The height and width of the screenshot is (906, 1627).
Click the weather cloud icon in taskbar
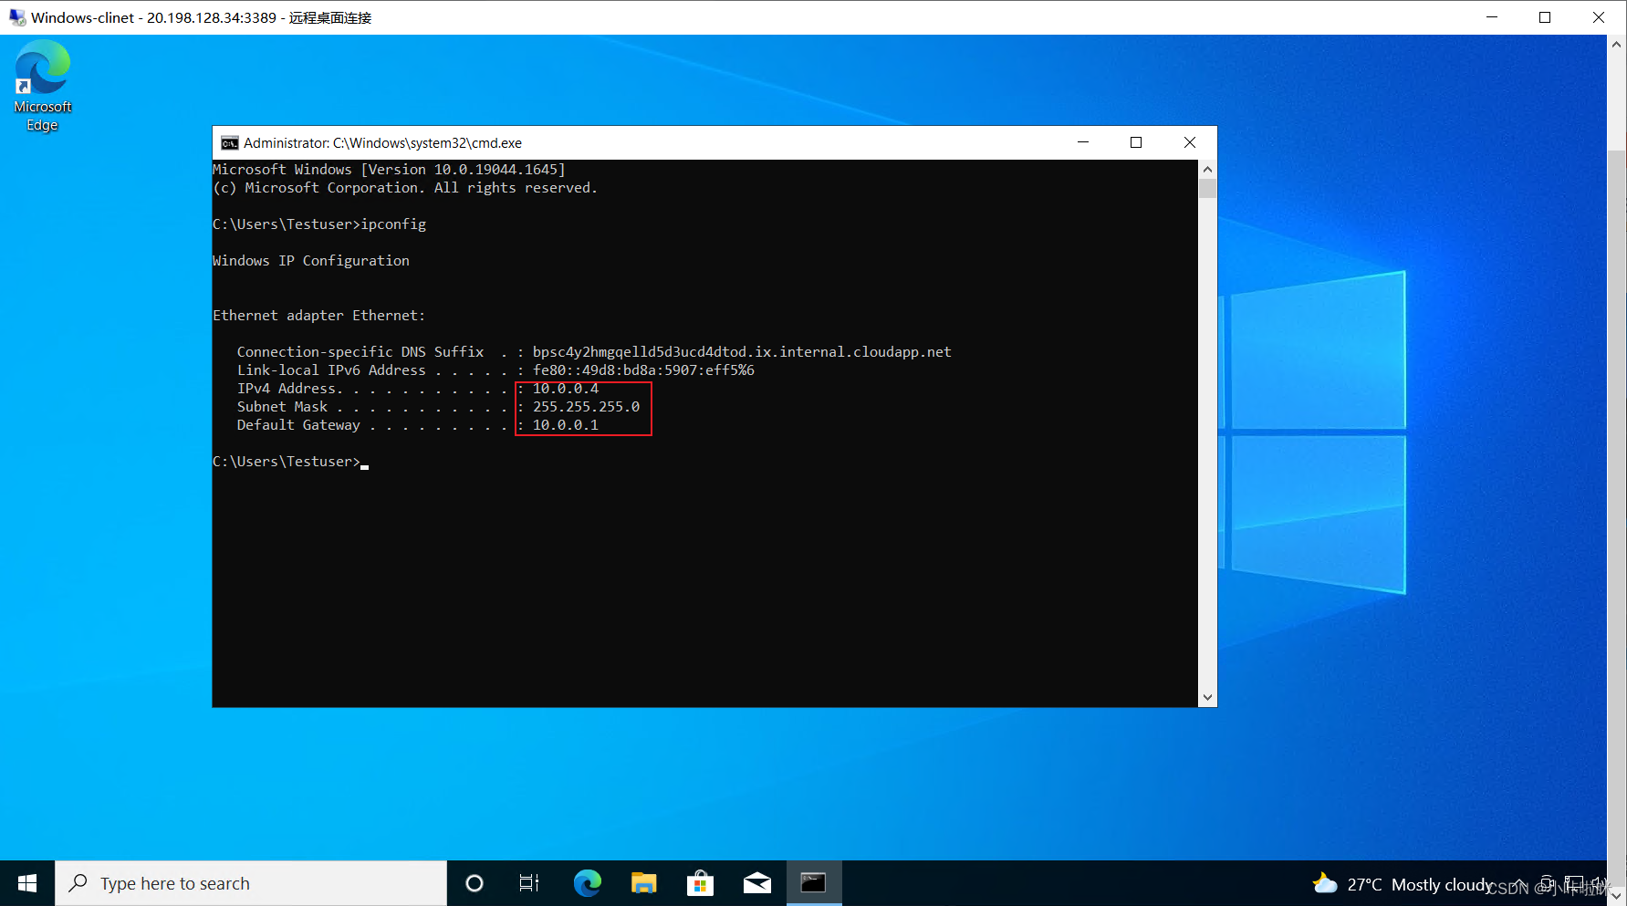point(1325,883)
